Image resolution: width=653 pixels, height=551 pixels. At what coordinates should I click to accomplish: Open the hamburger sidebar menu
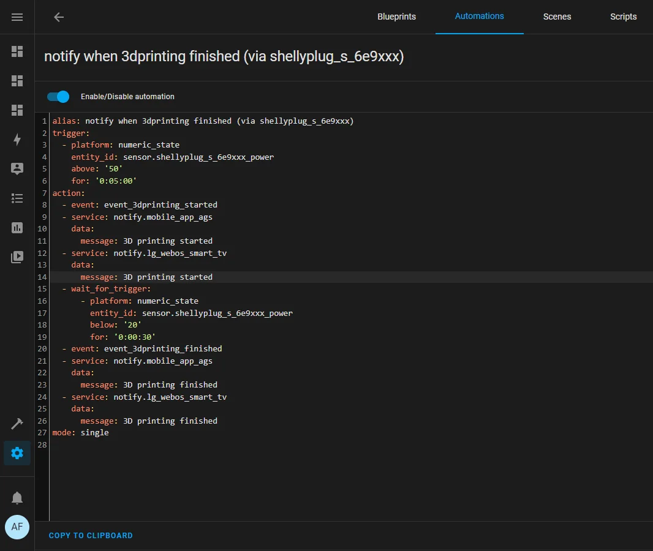tap(17, 17)
